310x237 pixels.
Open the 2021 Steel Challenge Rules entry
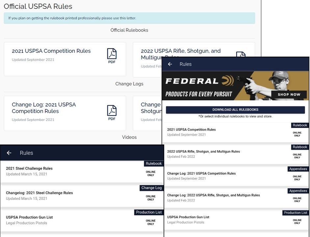click(29, 168)
